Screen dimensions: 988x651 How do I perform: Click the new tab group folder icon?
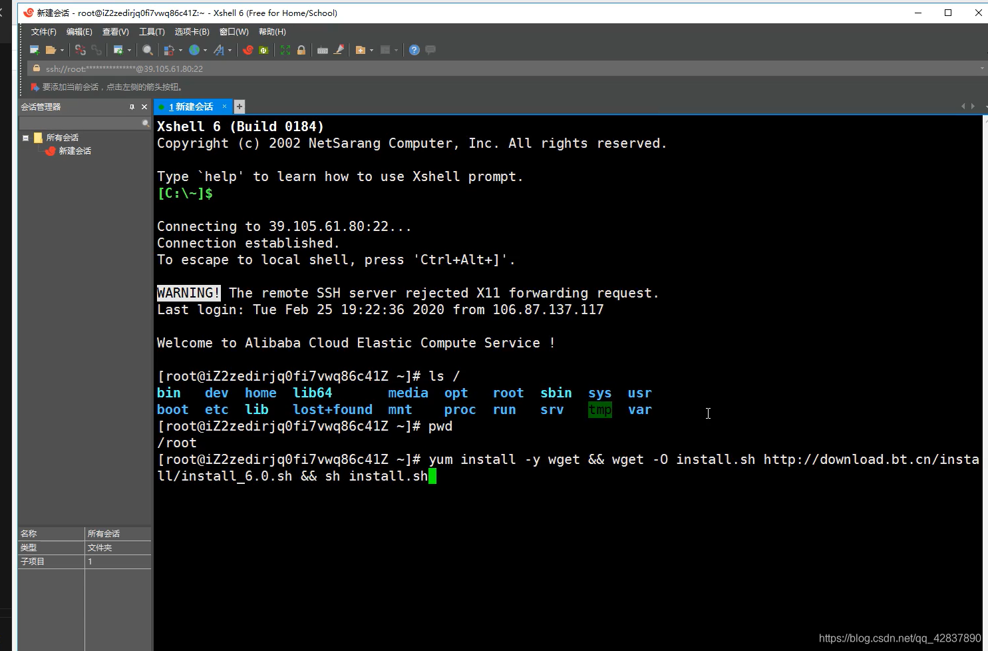coord(360,50)
